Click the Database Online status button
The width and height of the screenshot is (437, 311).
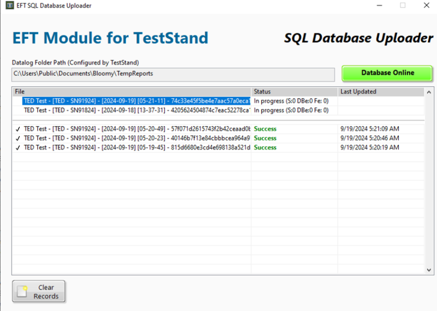387,73
